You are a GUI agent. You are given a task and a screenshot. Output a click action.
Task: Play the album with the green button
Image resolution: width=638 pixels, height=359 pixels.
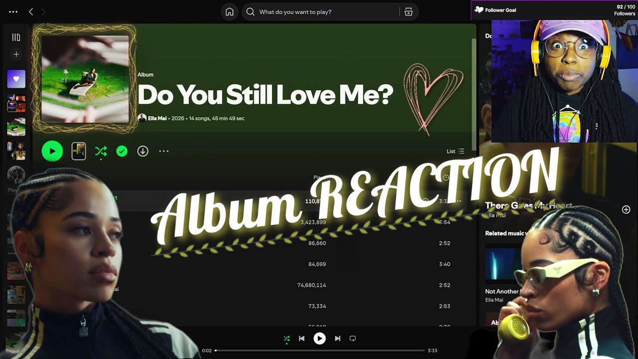pos(52,151)
